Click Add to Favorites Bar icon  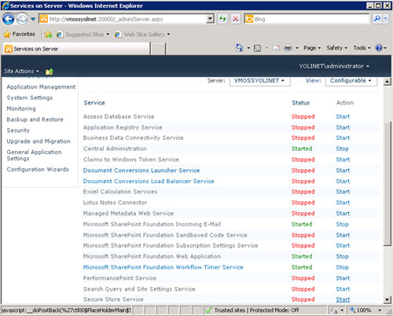[48, 35]
